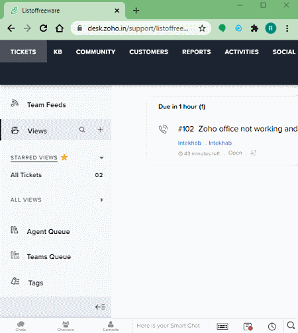
Task: Click the browser address bar URL
Action: [138, 28]
